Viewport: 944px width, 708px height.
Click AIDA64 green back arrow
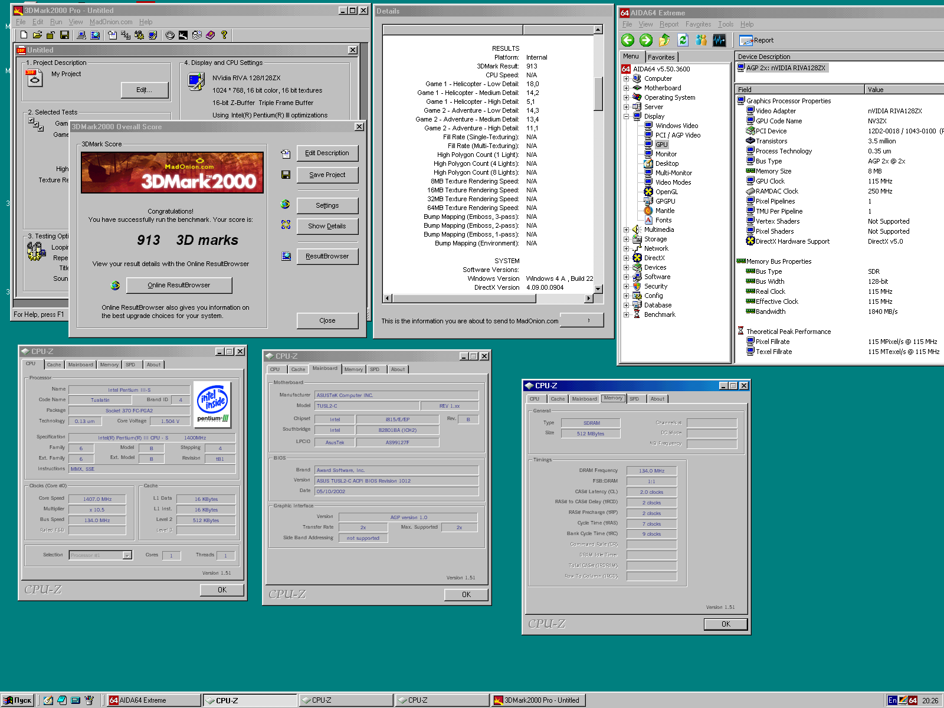pos(628,40)
